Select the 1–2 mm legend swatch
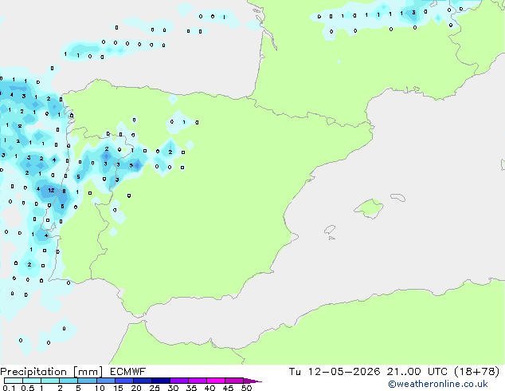Image resolution: width=505 pixels, height=391 pixels. pos(50,381)
